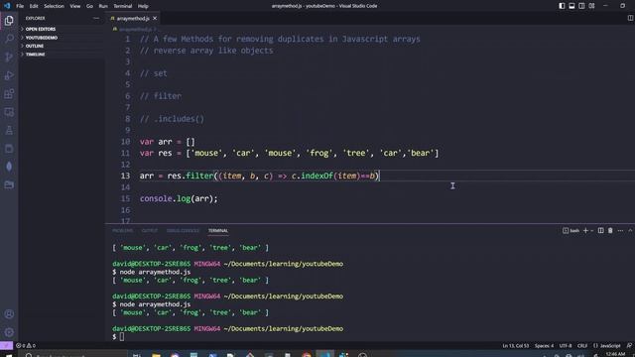Toggle the bottom panel layout button
The width and height of the screenshot is (635, 357).
(571, 6)
